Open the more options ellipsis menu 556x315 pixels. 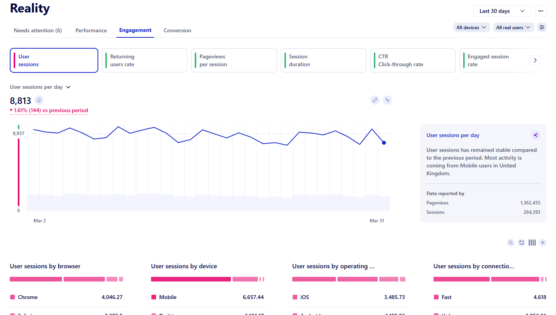pos(541,11)
